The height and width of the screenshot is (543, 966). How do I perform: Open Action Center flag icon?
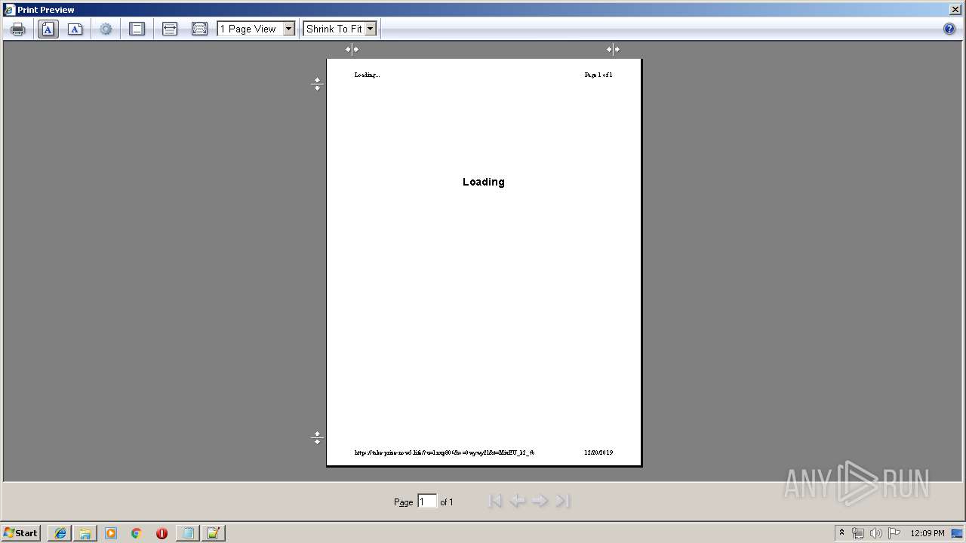(894, 533)
